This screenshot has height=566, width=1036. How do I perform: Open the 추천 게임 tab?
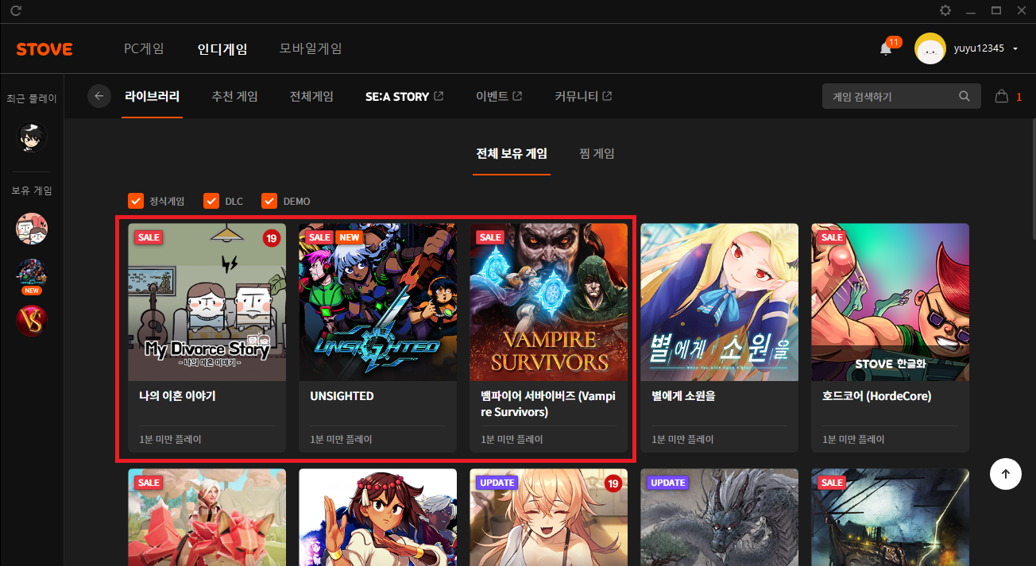click(234, 96)
